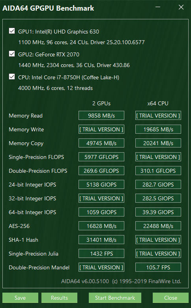Click the green Close button

tap(170, 298)
